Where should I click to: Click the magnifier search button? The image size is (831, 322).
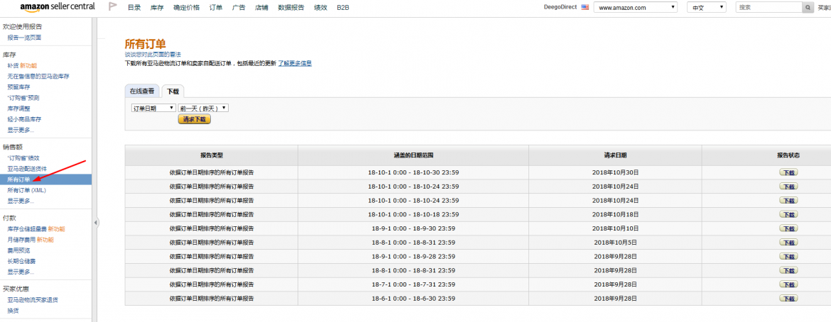808,7
